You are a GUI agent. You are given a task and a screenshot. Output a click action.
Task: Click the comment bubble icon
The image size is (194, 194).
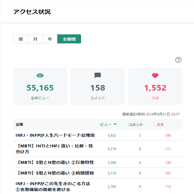click(98, 75)
